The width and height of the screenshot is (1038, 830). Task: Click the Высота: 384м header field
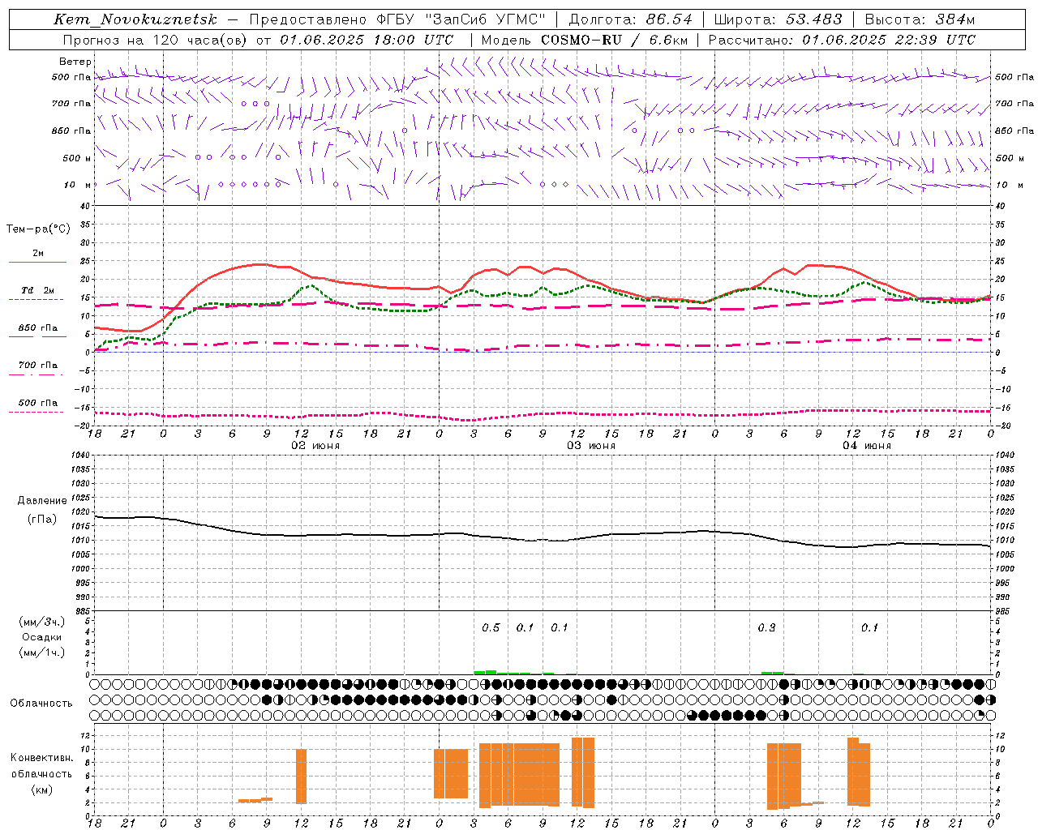tap(920, 19)
